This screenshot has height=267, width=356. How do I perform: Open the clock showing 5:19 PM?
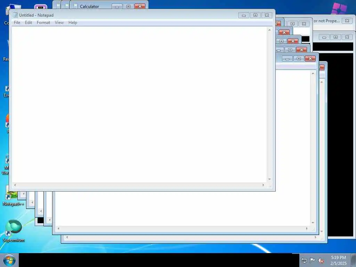click(x=338, y=260)
